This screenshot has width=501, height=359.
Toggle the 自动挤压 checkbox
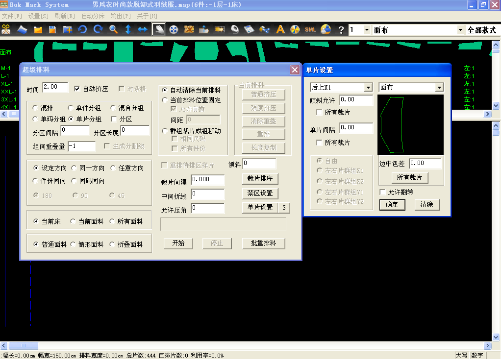(x=76, y=89)
